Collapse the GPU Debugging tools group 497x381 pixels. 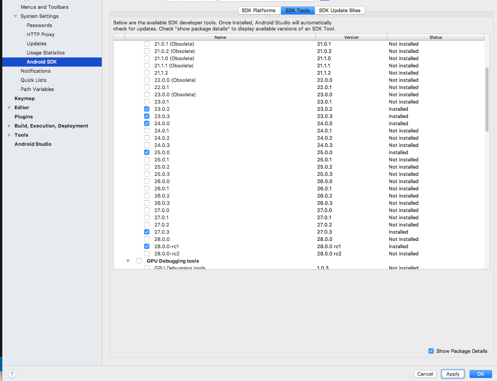[x=128, y=261]
